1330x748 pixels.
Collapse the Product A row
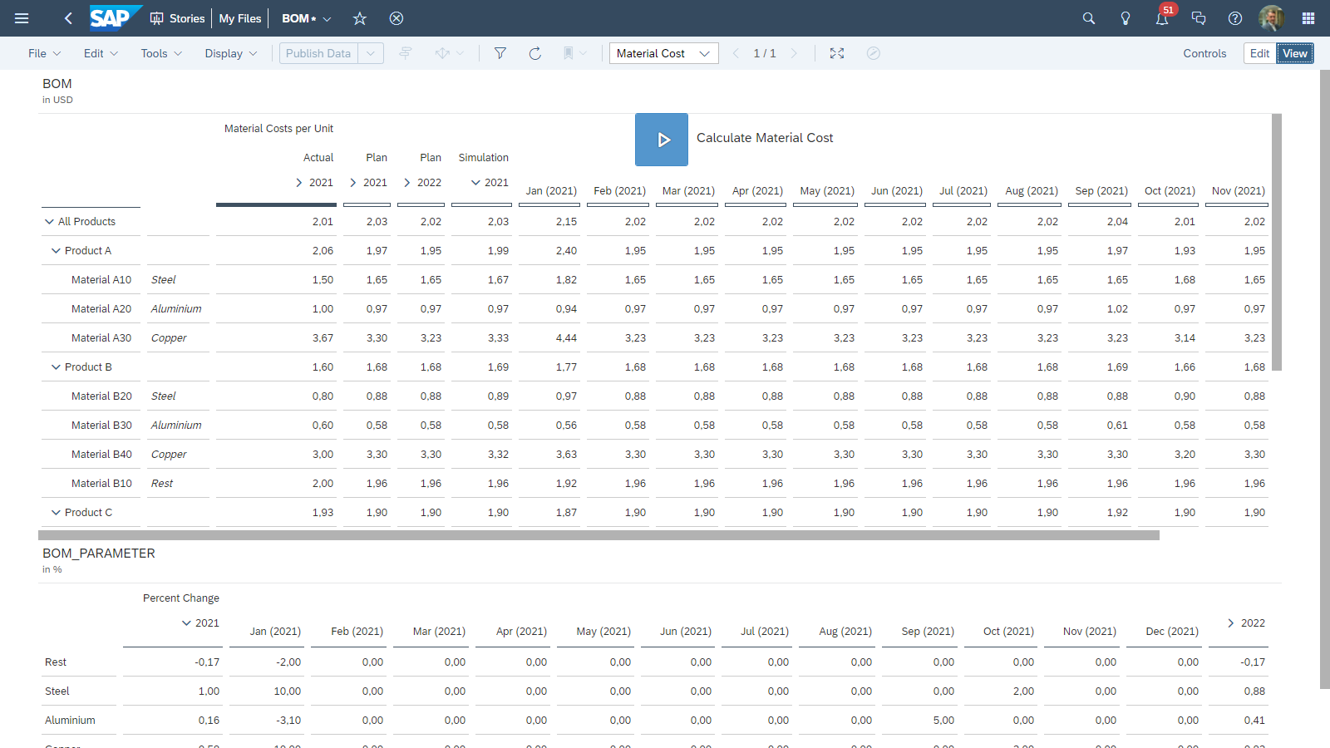tap(56, 250)
